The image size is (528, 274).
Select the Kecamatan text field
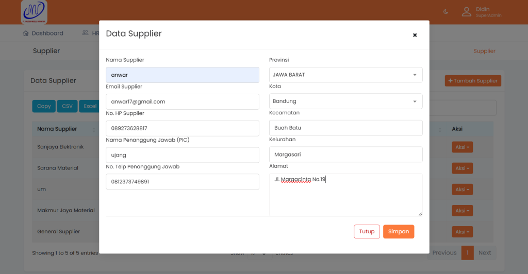tap(345, 128)
